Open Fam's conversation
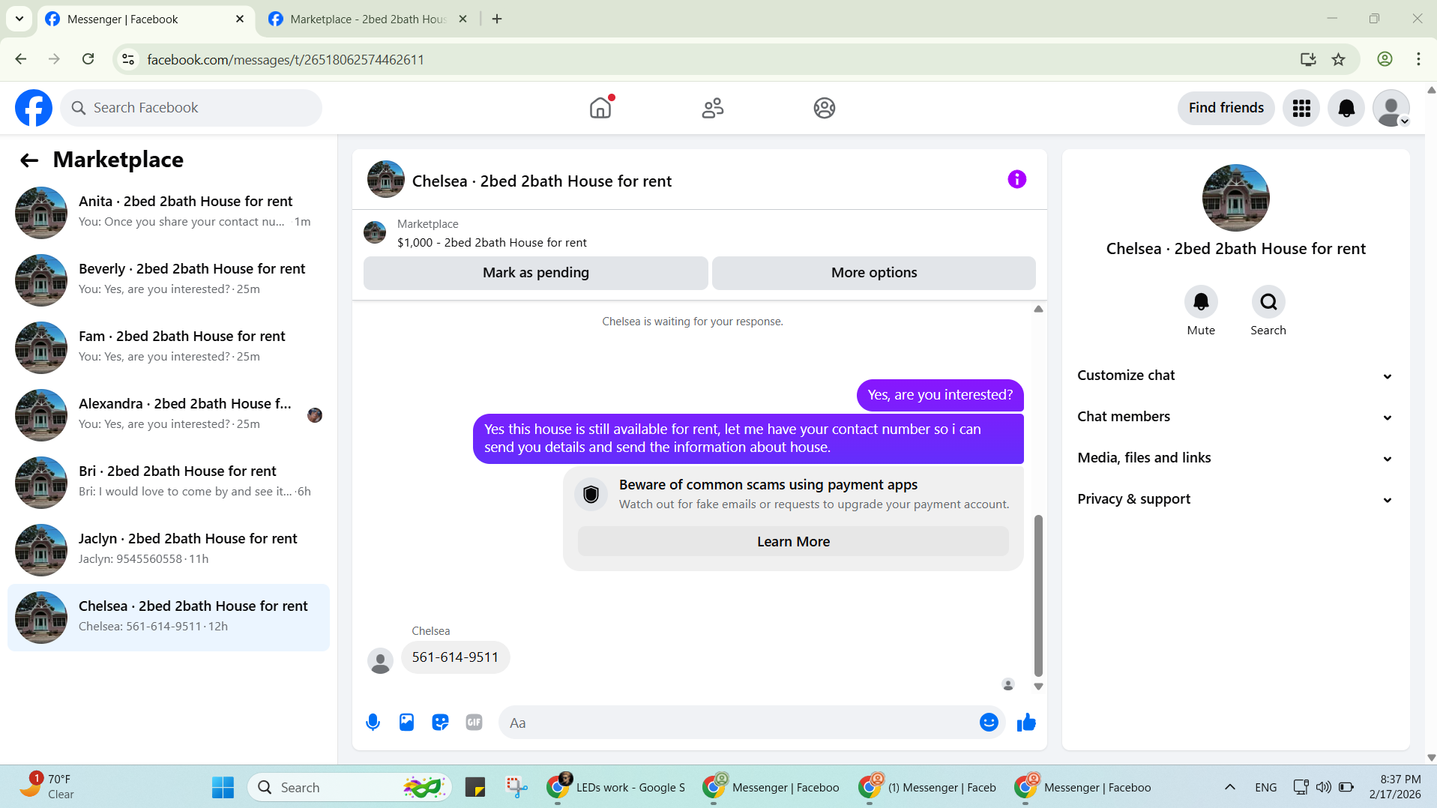Screen dimensions: 1437x808 click(x=169, y=348)
